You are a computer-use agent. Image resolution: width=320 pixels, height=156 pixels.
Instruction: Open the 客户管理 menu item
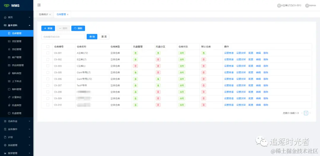pos(17,57)
